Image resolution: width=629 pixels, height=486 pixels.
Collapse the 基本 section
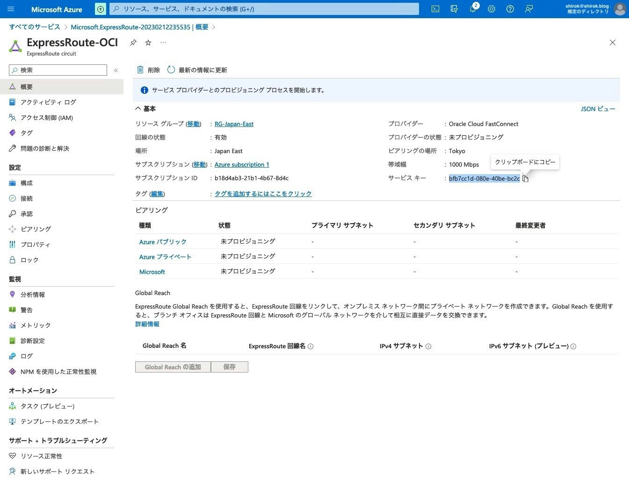137,108
